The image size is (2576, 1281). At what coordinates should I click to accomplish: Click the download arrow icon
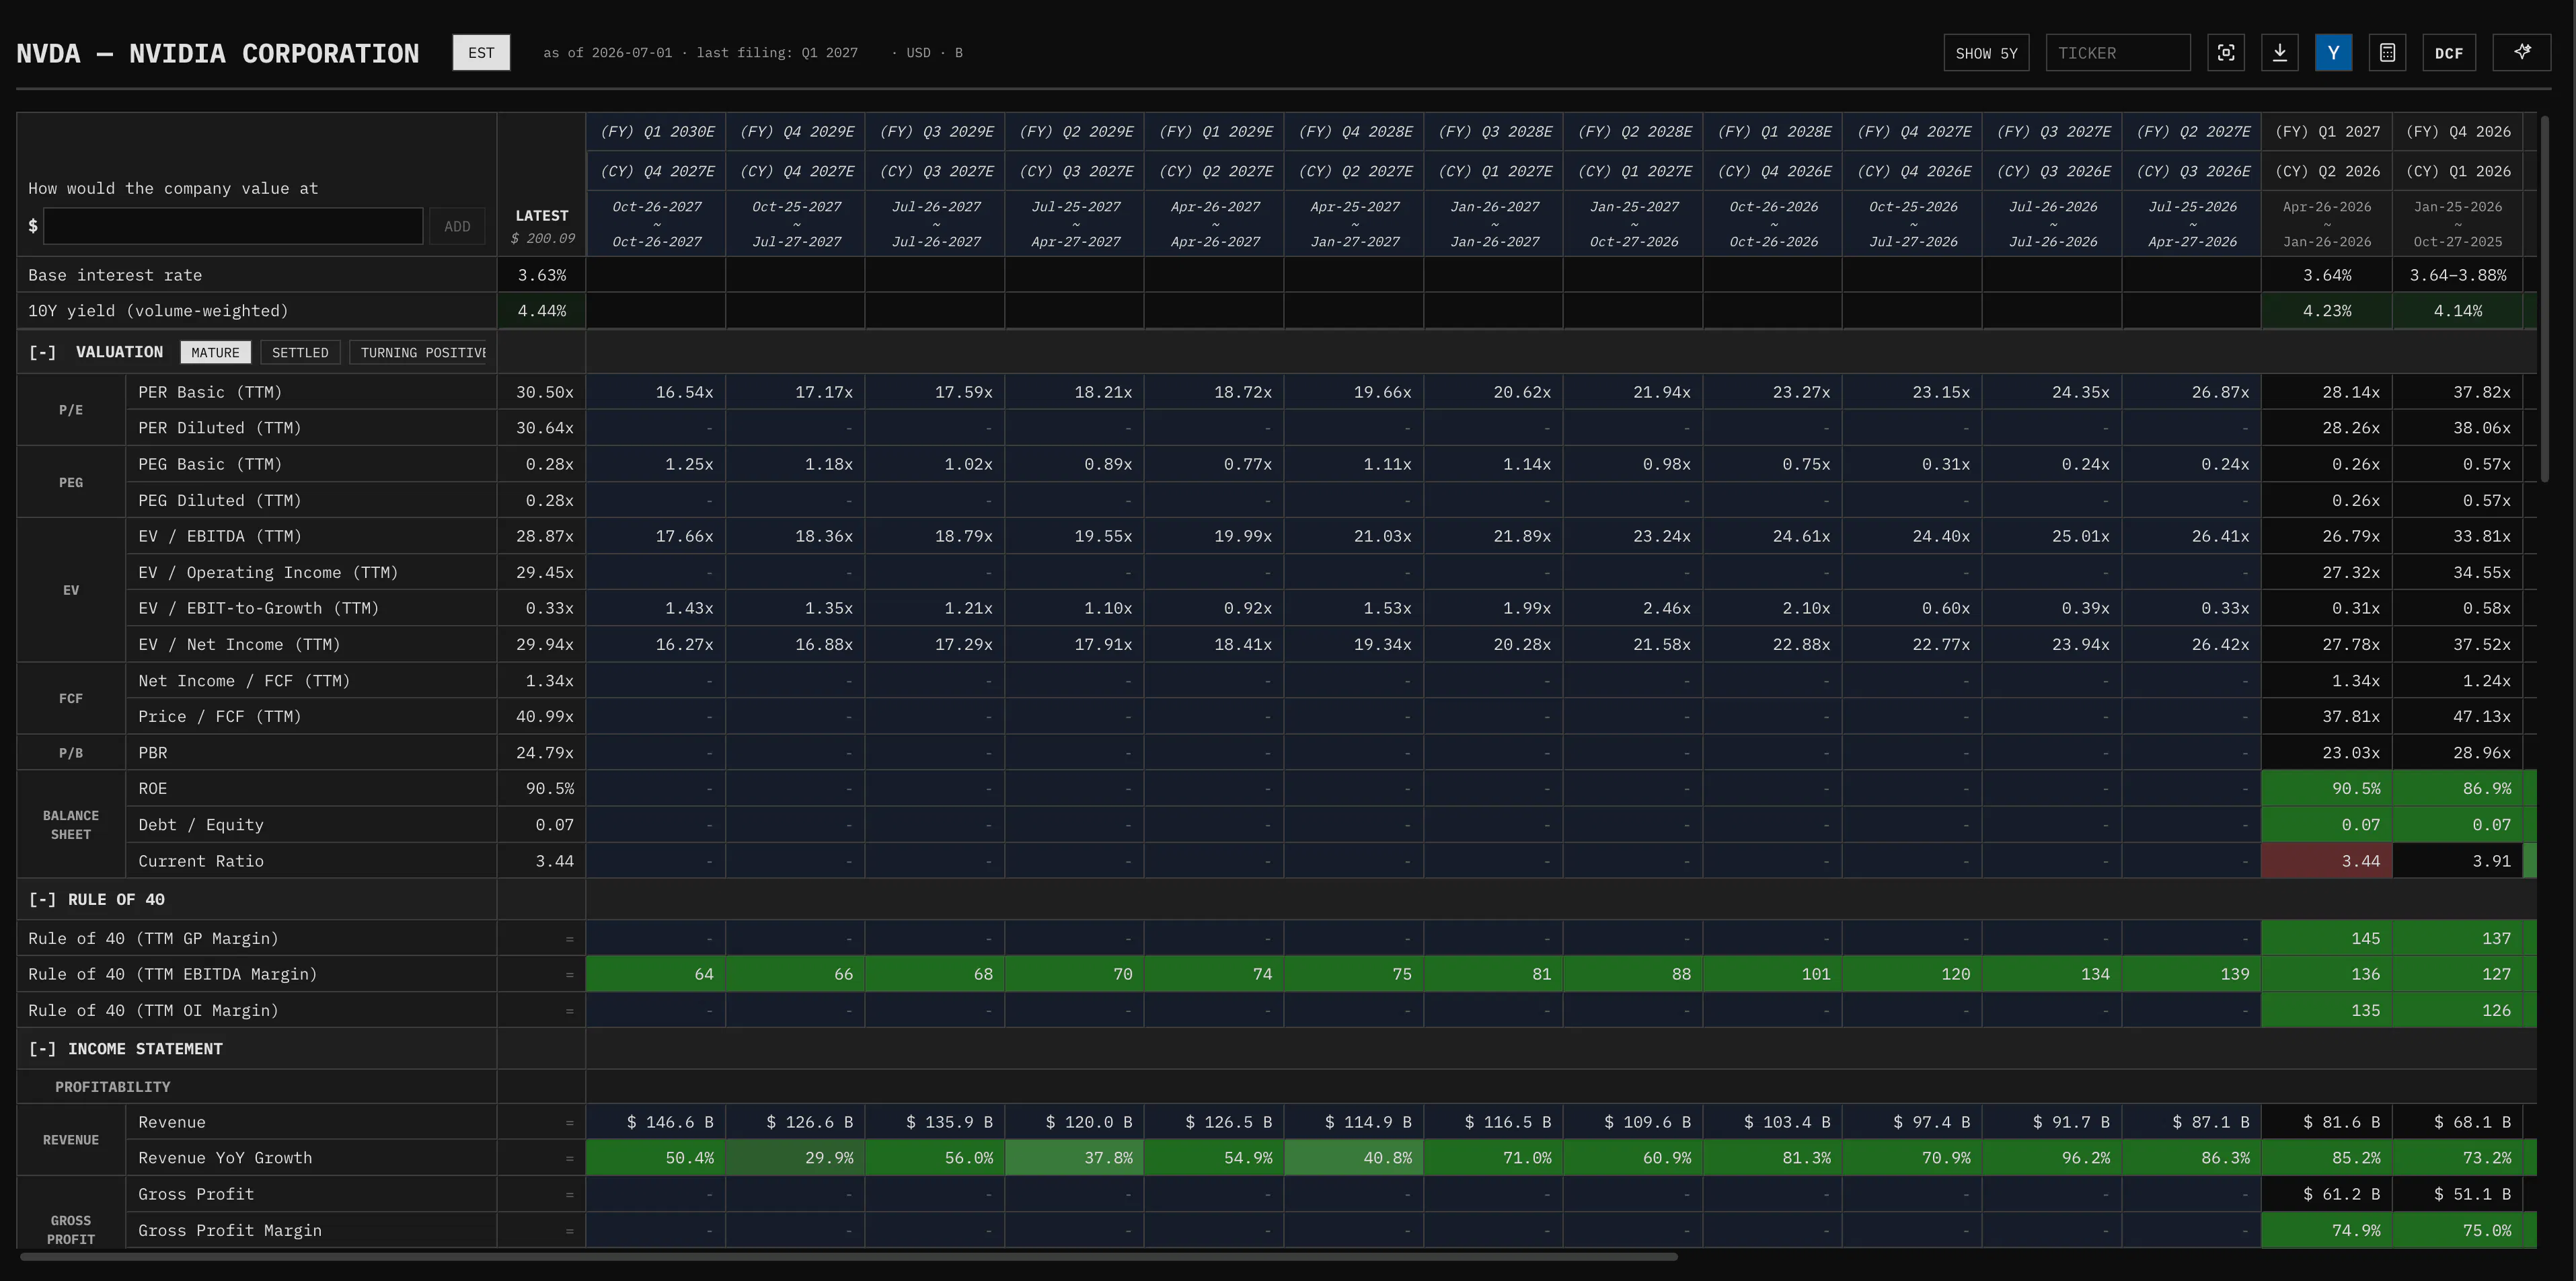(x=2279, y=53)
